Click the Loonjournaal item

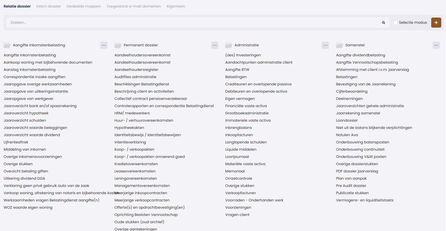(237, 157)
